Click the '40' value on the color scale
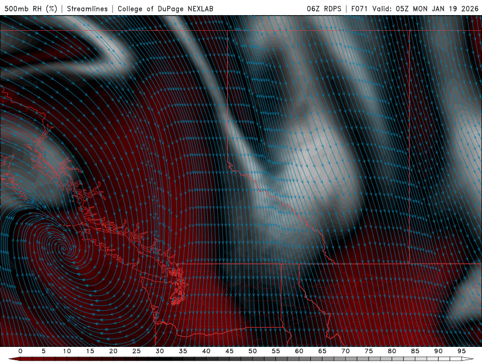The height and width of the screenshot is (362, 482). pyautogui.click(x=206, y=351)
